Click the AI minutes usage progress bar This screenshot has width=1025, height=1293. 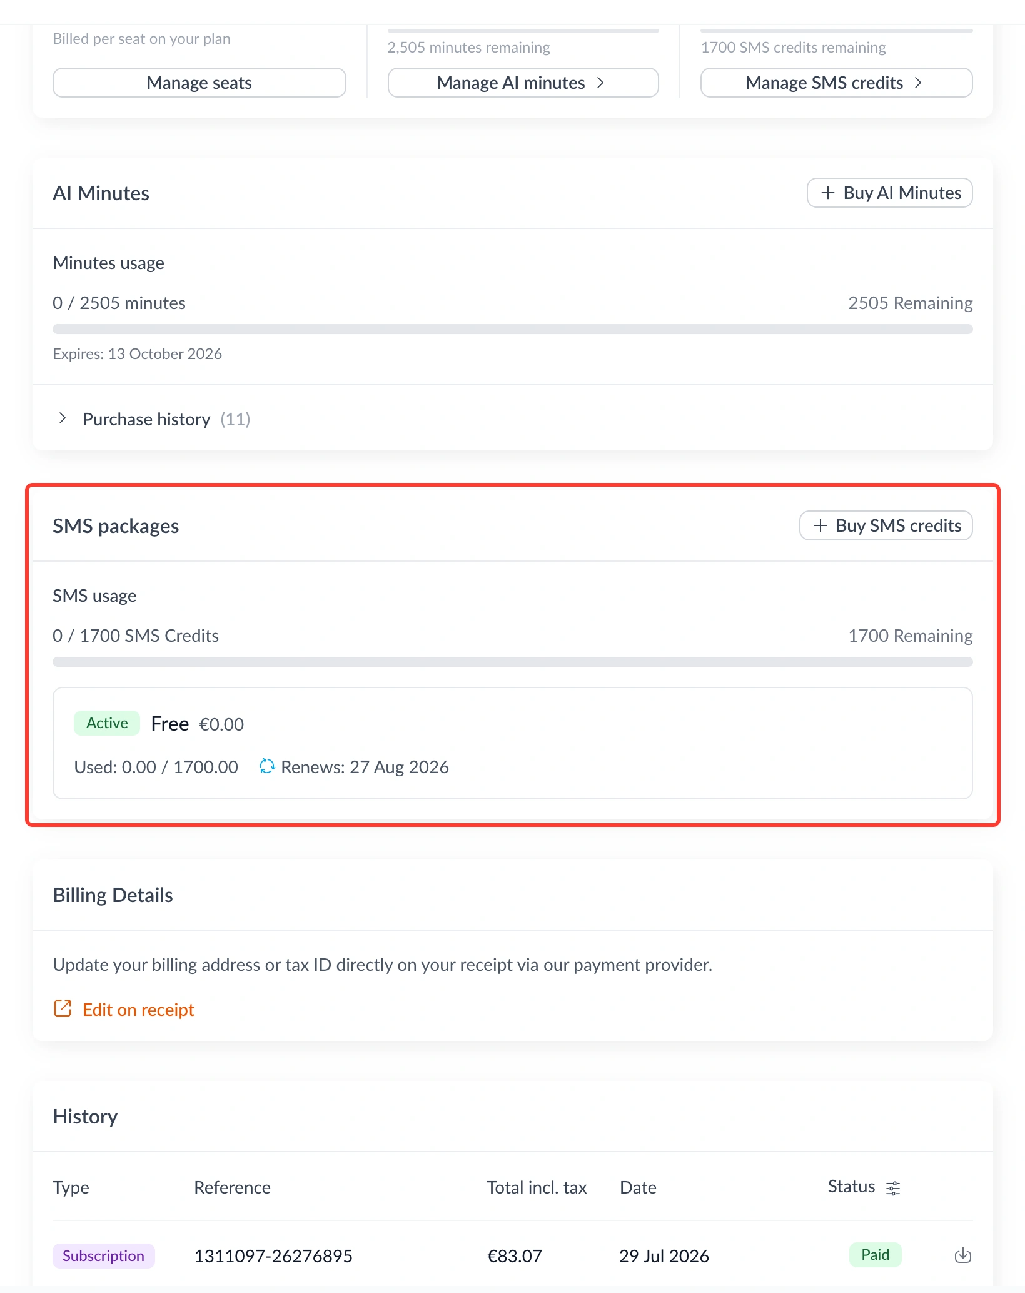coord(512,329)
